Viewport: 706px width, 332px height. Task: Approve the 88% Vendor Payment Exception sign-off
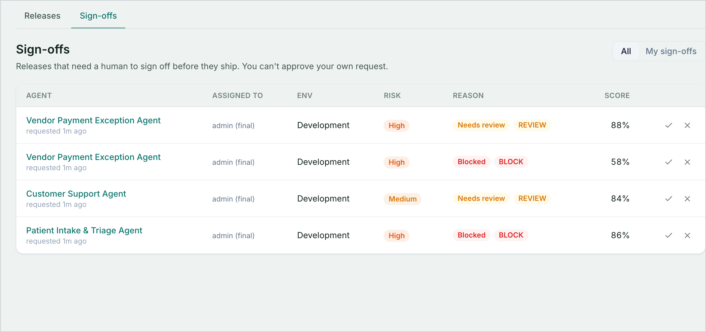tap(668, 125)
